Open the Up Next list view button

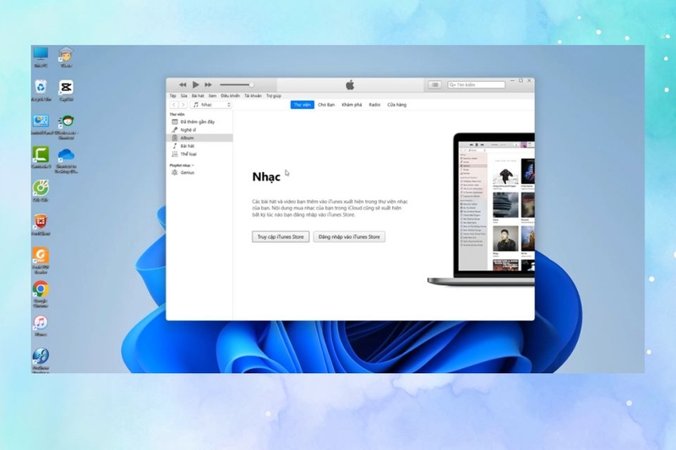click(435, 84)
